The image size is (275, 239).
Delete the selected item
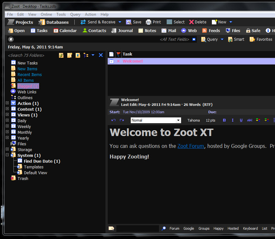(x=198, y=22)
